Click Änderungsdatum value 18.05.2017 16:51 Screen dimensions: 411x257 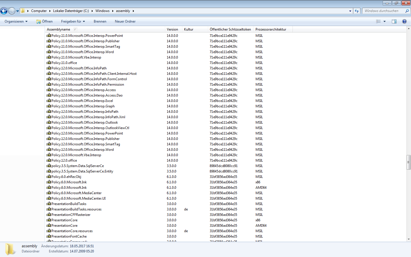82,246
